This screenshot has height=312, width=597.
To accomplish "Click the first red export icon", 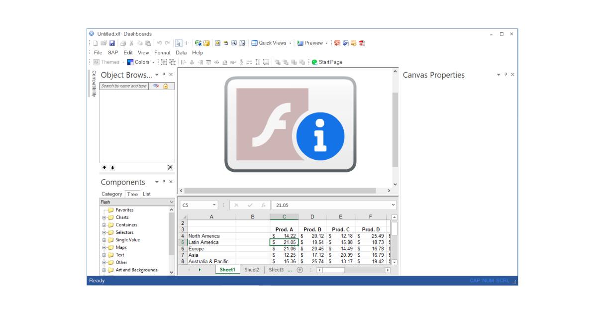I will tap(337, 43).
